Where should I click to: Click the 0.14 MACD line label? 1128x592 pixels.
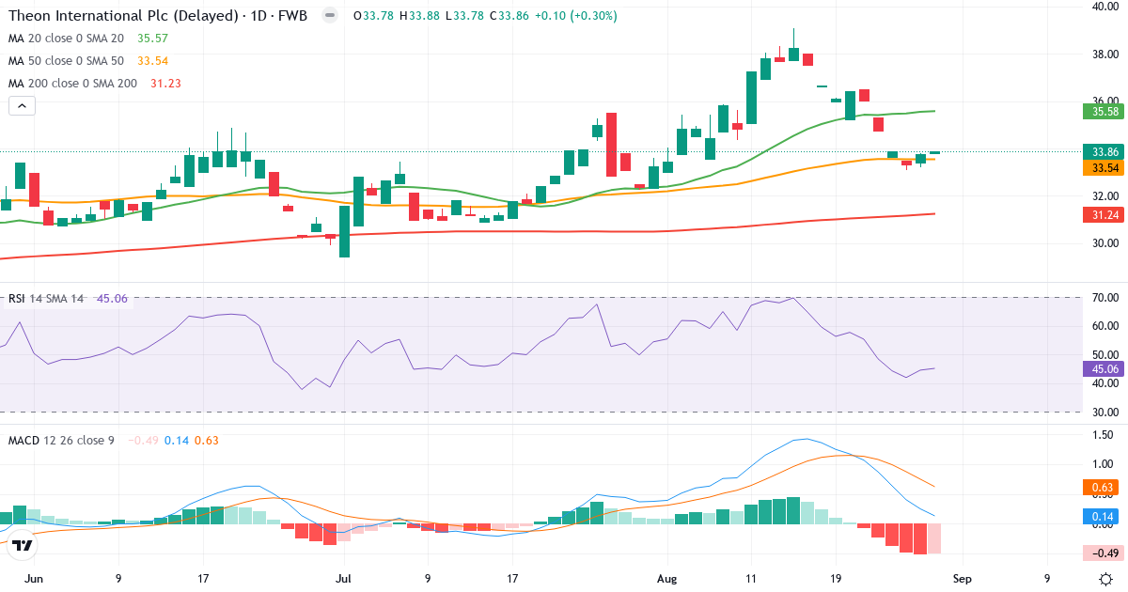point(1102,517)
